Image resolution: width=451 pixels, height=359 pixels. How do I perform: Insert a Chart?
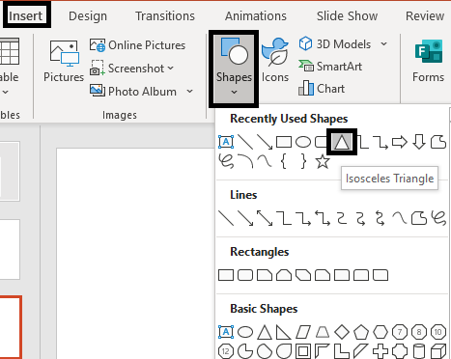click(x=322, y=89)
